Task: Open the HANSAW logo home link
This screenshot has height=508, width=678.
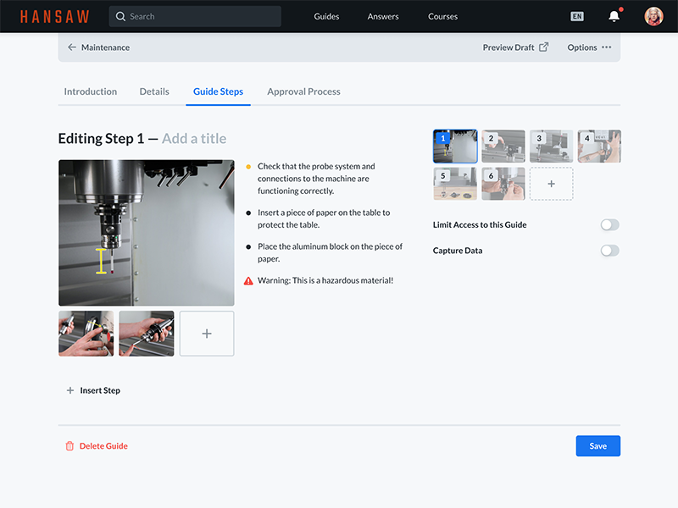Action: (x=55, y=15)
